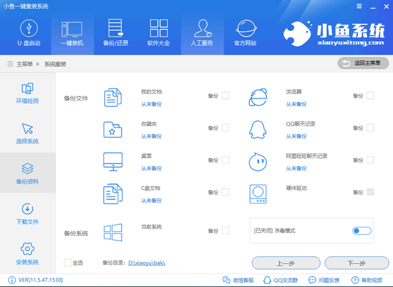Click the U盘启动 USB boot icon
Screen dimensions: 393x287
click(28, 28)
